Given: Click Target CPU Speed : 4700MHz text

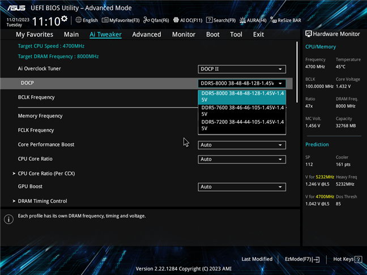Looking at the screenshot, I should coord(51,46).
